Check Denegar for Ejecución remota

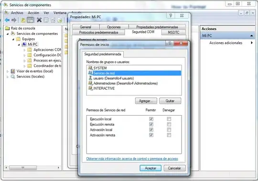(x=169, y=124)
